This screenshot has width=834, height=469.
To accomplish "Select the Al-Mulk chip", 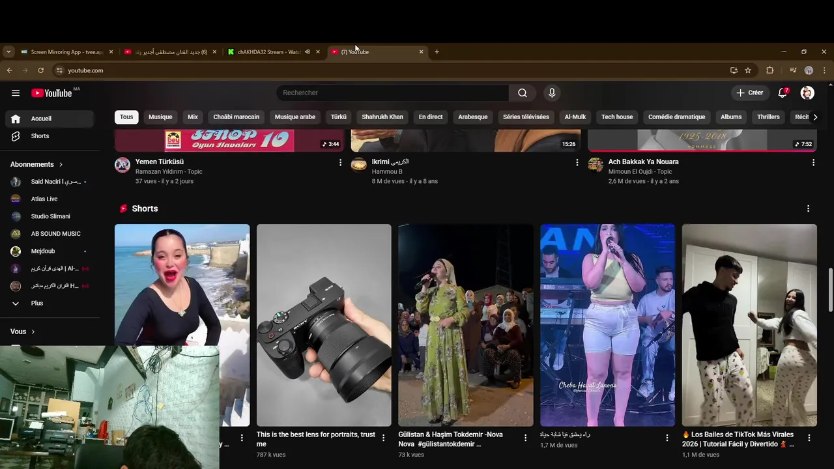I will point(575,117).
